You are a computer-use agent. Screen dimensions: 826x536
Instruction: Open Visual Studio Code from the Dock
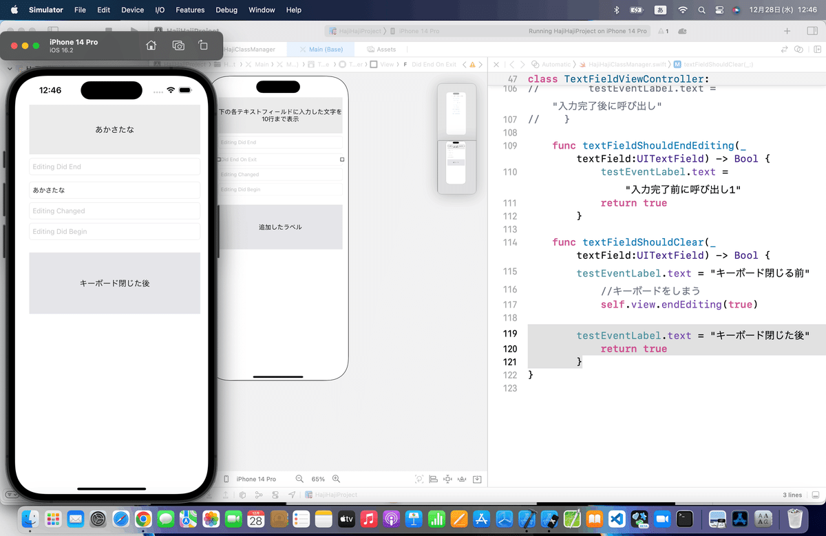click(617, 519)
